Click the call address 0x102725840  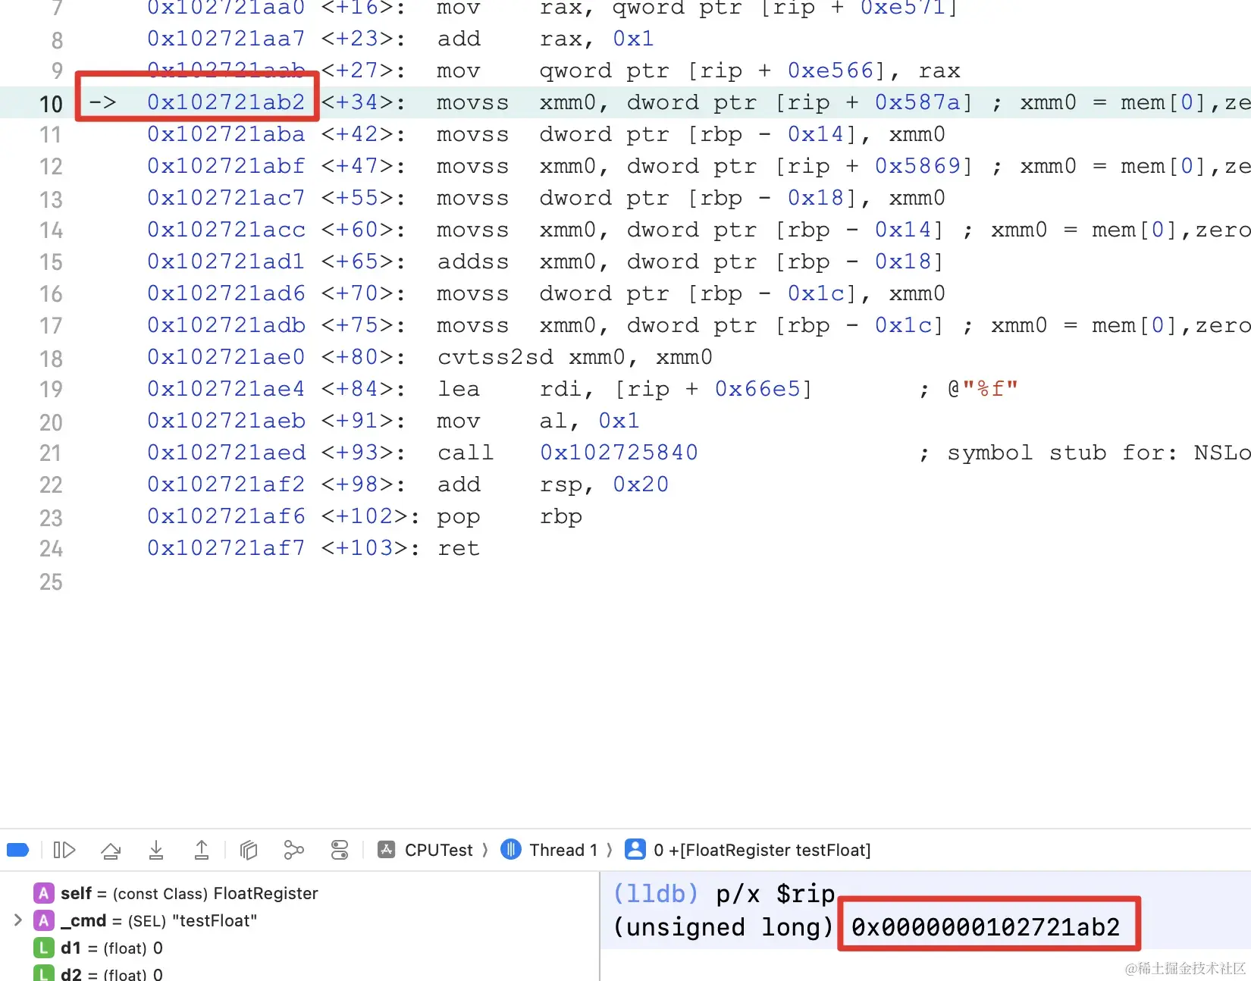618,452
